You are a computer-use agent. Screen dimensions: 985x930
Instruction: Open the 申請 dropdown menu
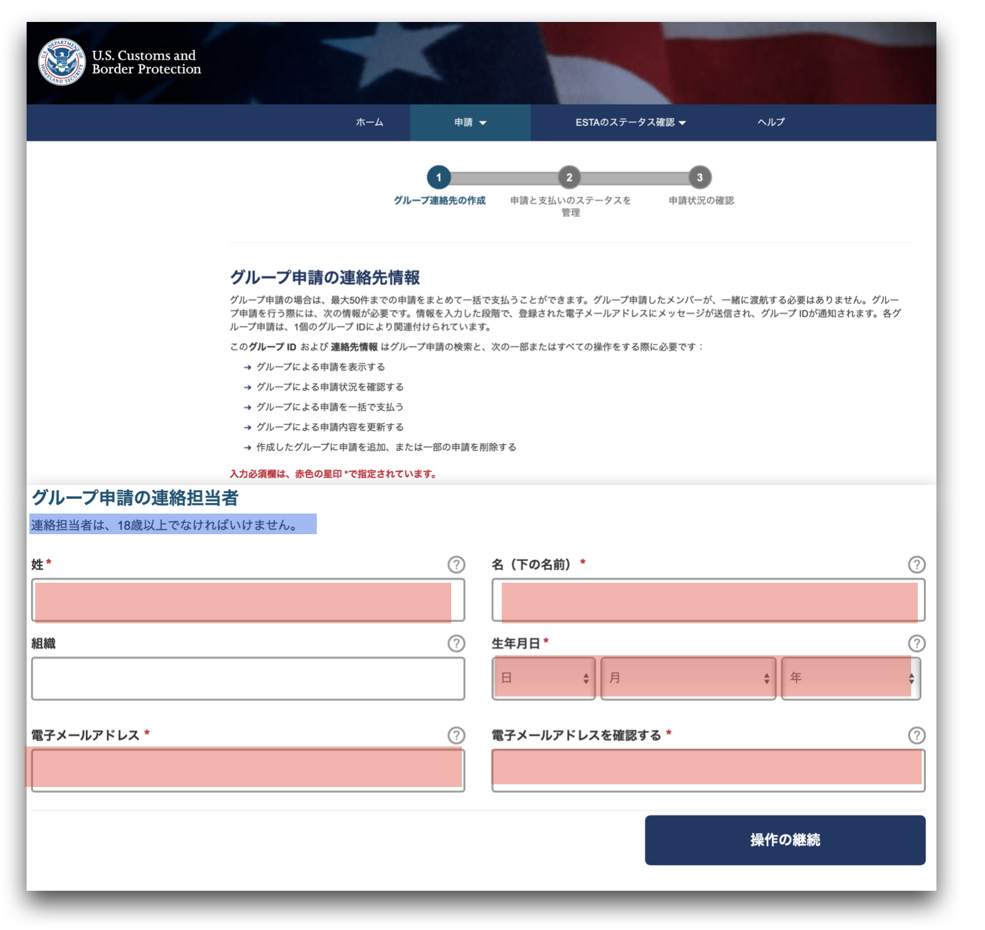pos(470,122)
